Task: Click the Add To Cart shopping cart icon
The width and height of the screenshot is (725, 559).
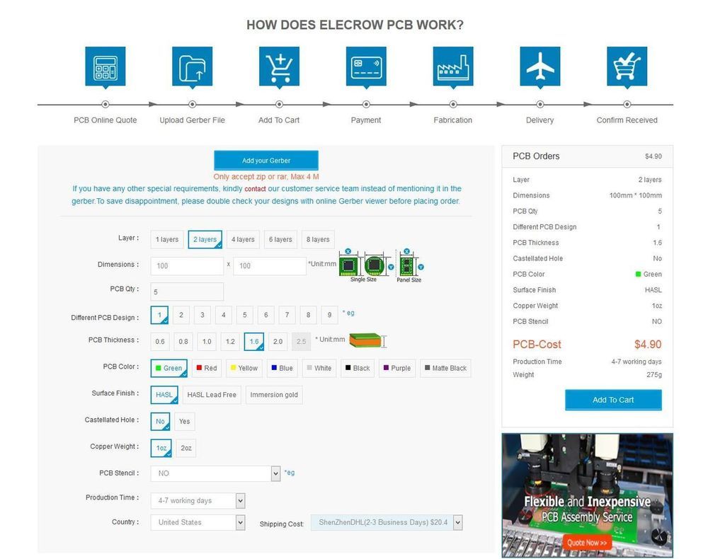Action: 279,67
